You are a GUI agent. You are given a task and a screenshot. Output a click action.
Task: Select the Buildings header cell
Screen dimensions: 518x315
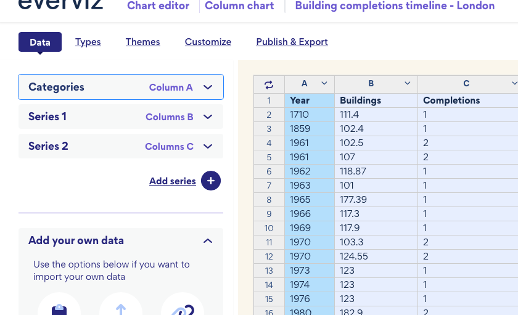(376, 100)
